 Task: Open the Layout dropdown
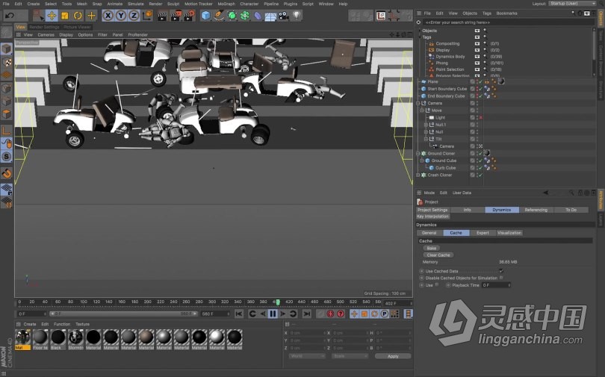(x=573, y=4)
